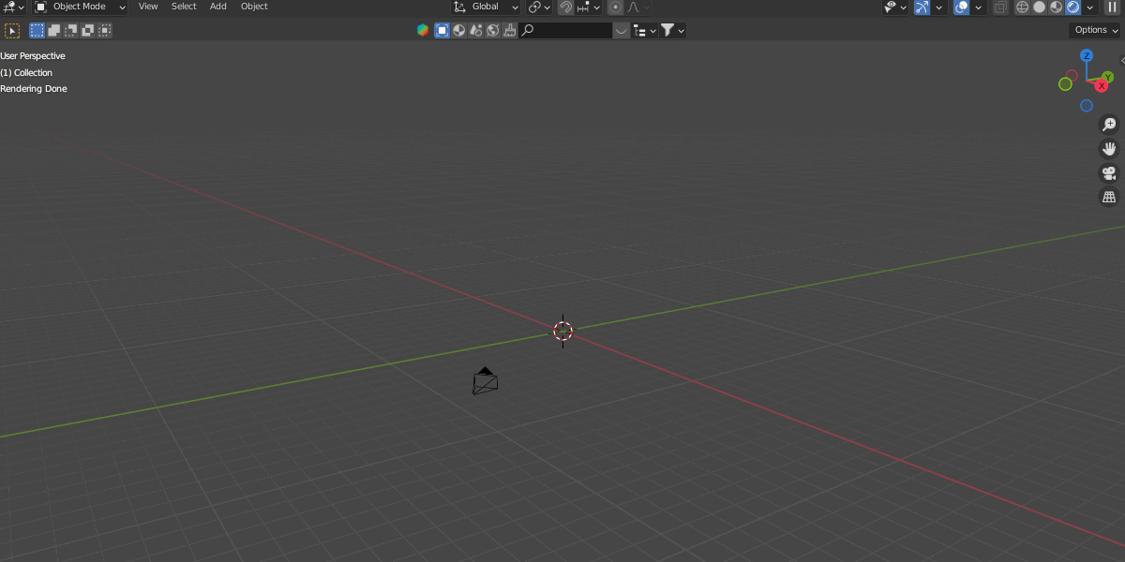The width and height of the screenshot is (1125, 562).
Task: Open the Object Mode dropdown
Action: [80, 7]
